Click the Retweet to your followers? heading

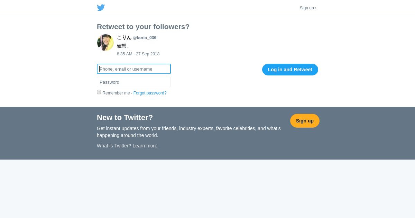coord(143,27)
